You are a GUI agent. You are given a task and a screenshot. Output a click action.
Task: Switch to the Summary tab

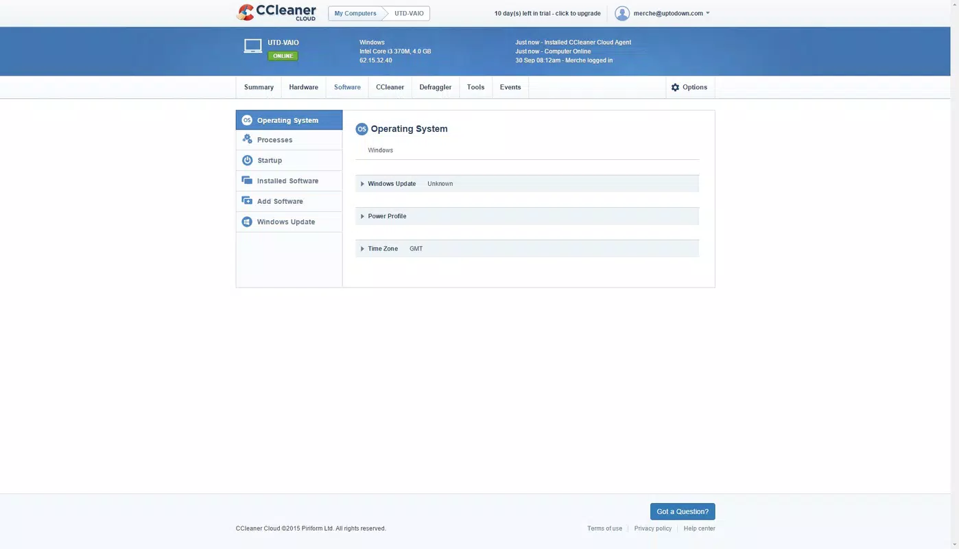(x=259, y=87)
